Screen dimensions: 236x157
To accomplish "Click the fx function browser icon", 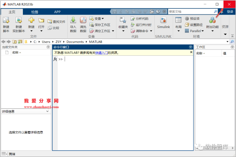I will [55, 59].
